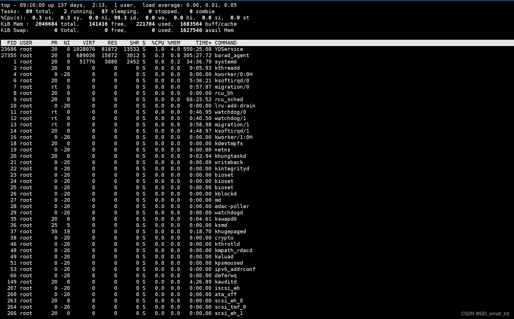
Task: Click the YDService command name
Action: 229,49
